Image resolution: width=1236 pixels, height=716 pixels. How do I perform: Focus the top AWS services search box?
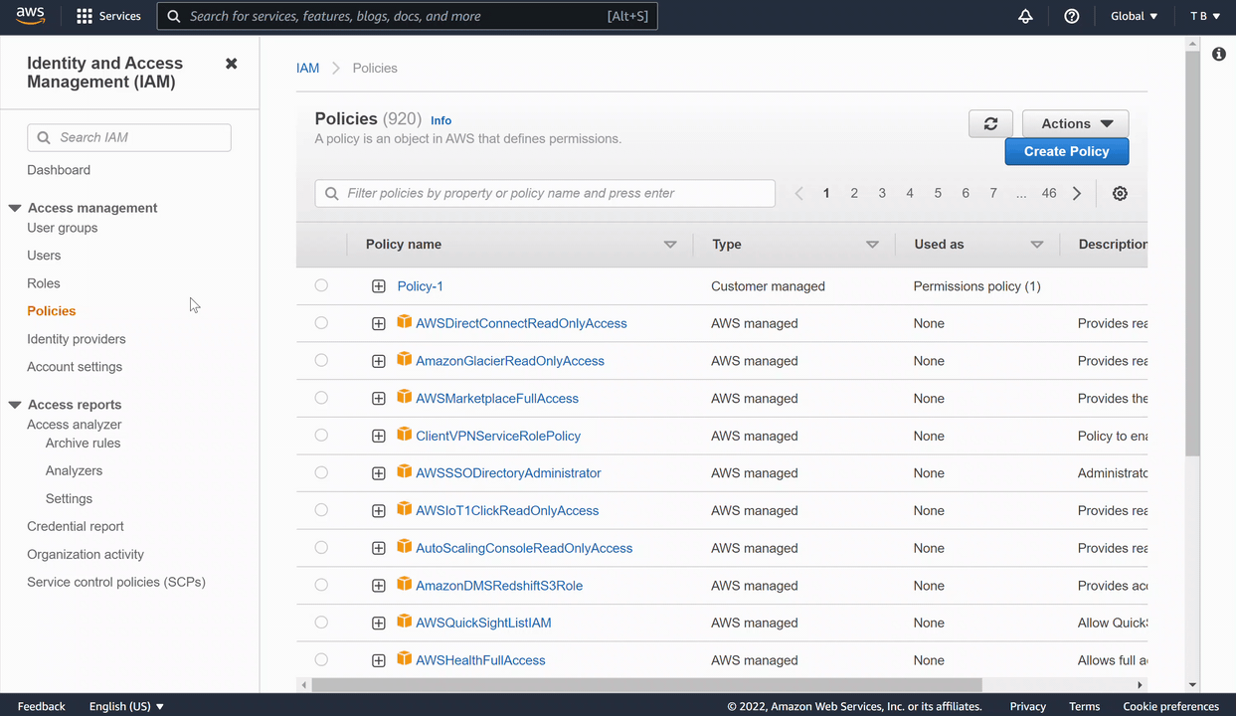pos(407,16)
